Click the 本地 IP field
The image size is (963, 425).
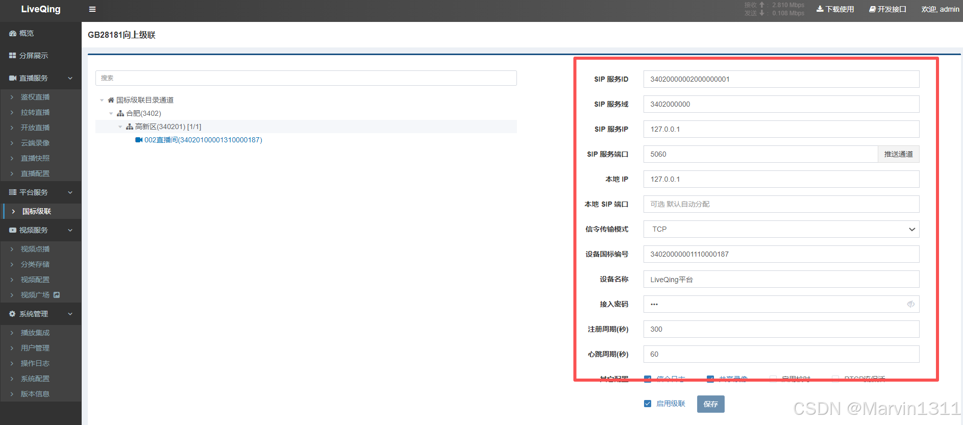click(781, 179)
